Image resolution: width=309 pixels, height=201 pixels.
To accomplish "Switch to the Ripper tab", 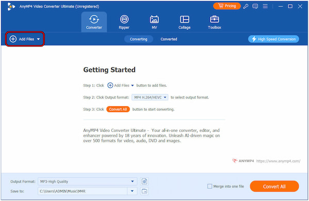I will 124,22.
